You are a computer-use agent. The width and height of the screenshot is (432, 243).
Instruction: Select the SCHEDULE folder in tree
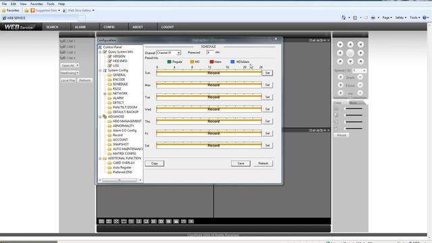pyautogui.click(x=120, y=84)
